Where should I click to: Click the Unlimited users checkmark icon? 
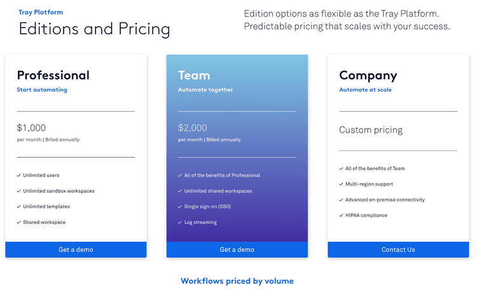click(x=19, y=175)
